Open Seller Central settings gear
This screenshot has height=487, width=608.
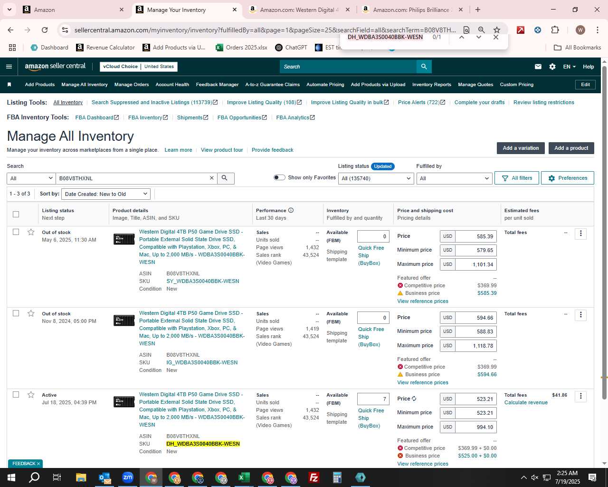pos(552,67)
